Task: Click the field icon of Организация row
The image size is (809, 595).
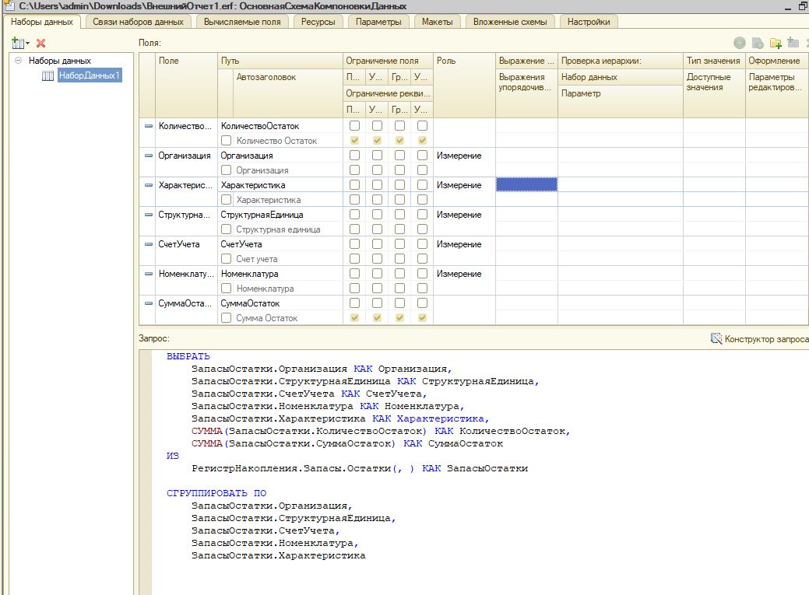Action: pos(149,156)
